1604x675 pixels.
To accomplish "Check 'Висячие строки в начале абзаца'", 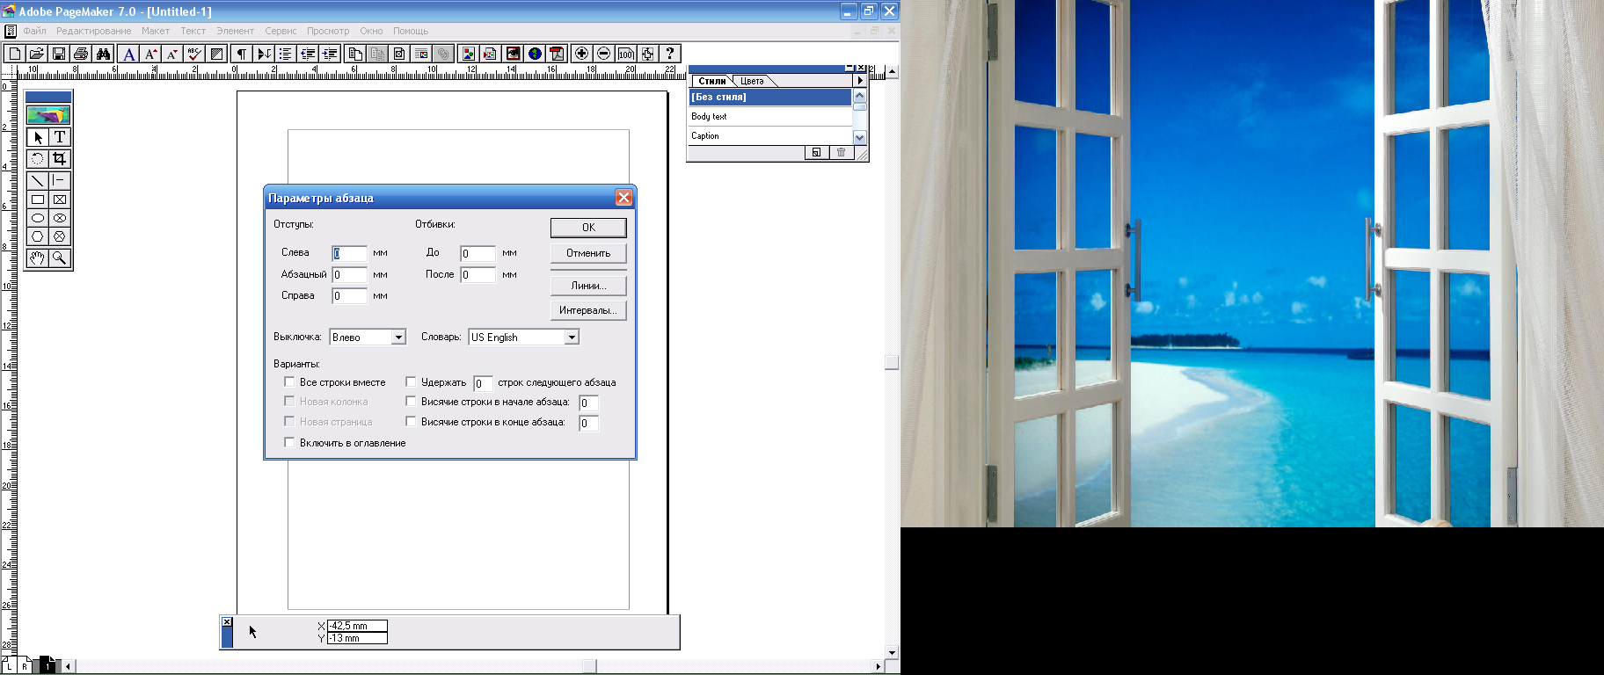I will point(411,401).
